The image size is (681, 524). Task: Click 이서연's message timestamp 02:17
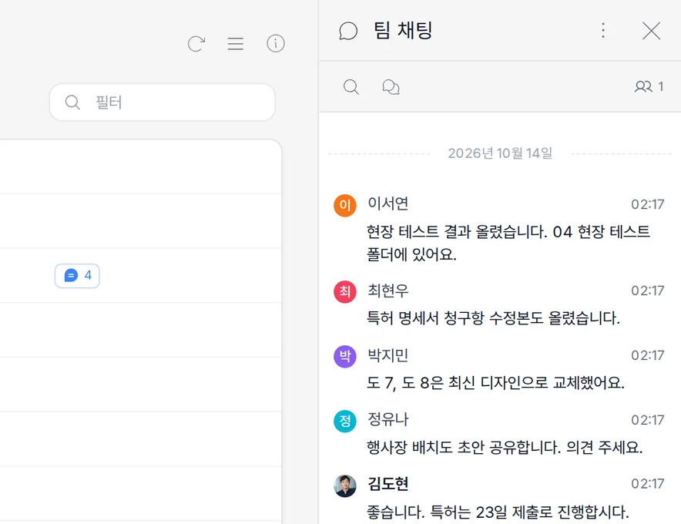[648, 204]
